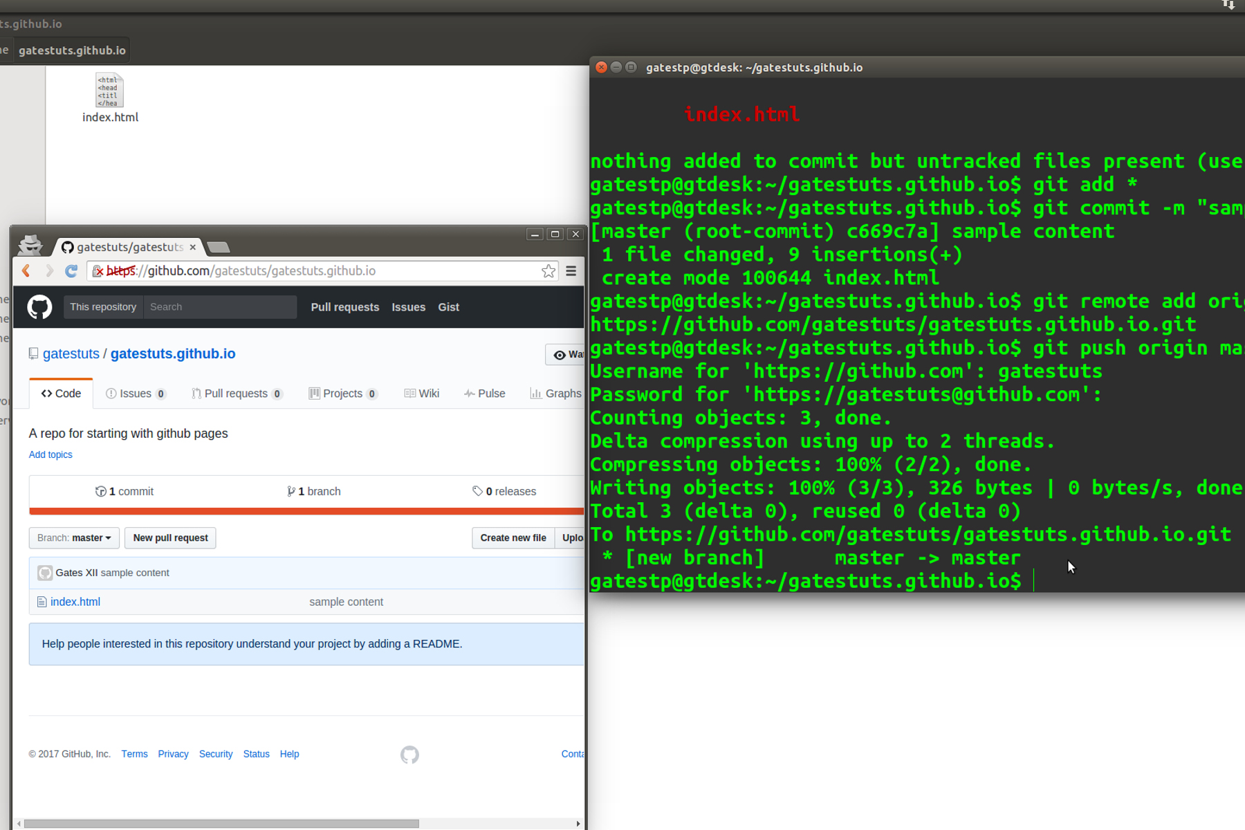Open the Issues repository tab
This screenshot has height=830, width=1245.
(136, 394)
